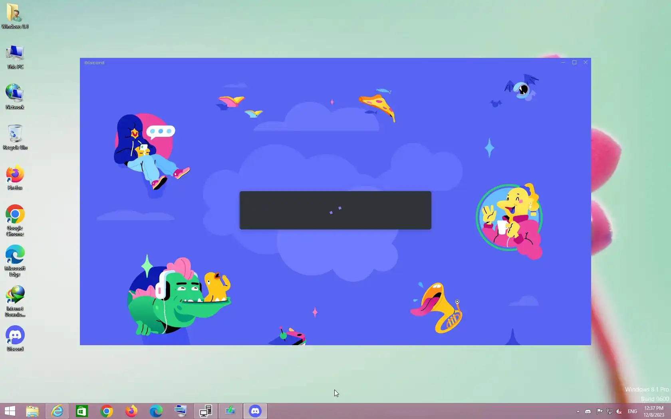Open the Windows Store taskbar icon

tap(82, 411)
